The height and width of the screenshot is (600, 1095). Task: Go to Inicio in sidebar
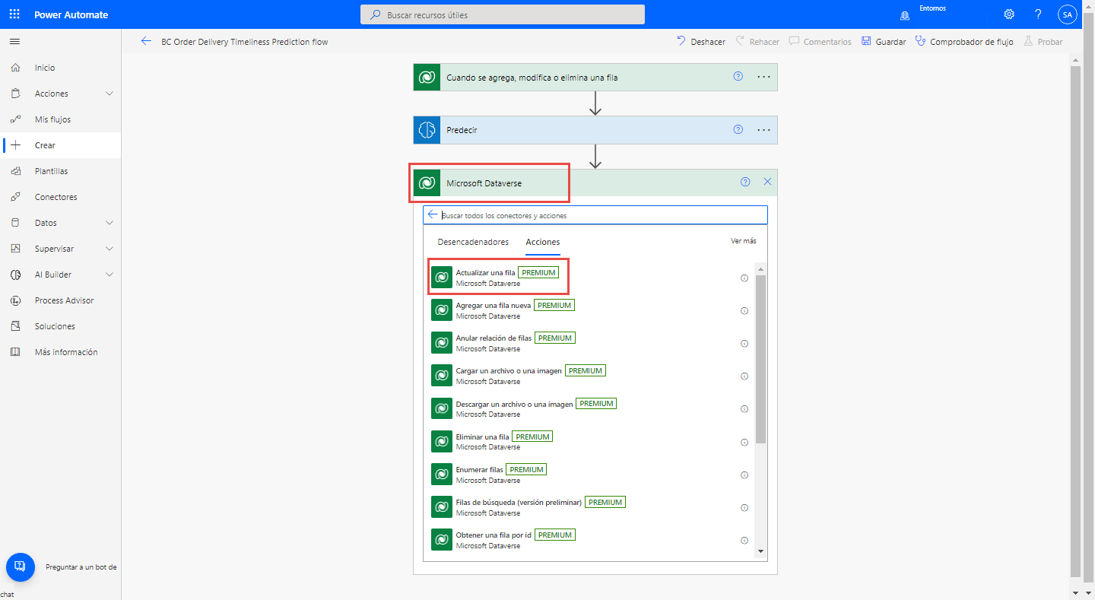point(60,68)
